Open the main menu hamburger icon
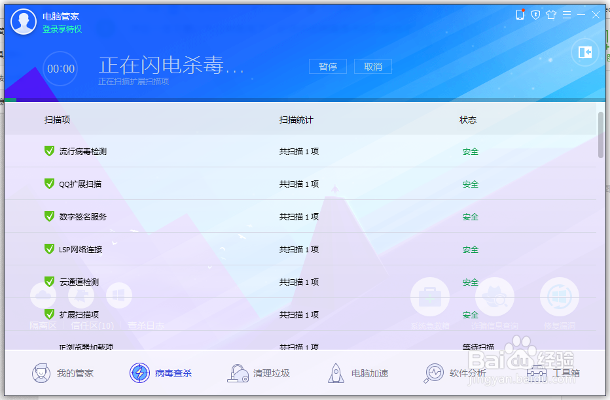The image size is (610, 400). pos(567,15)
